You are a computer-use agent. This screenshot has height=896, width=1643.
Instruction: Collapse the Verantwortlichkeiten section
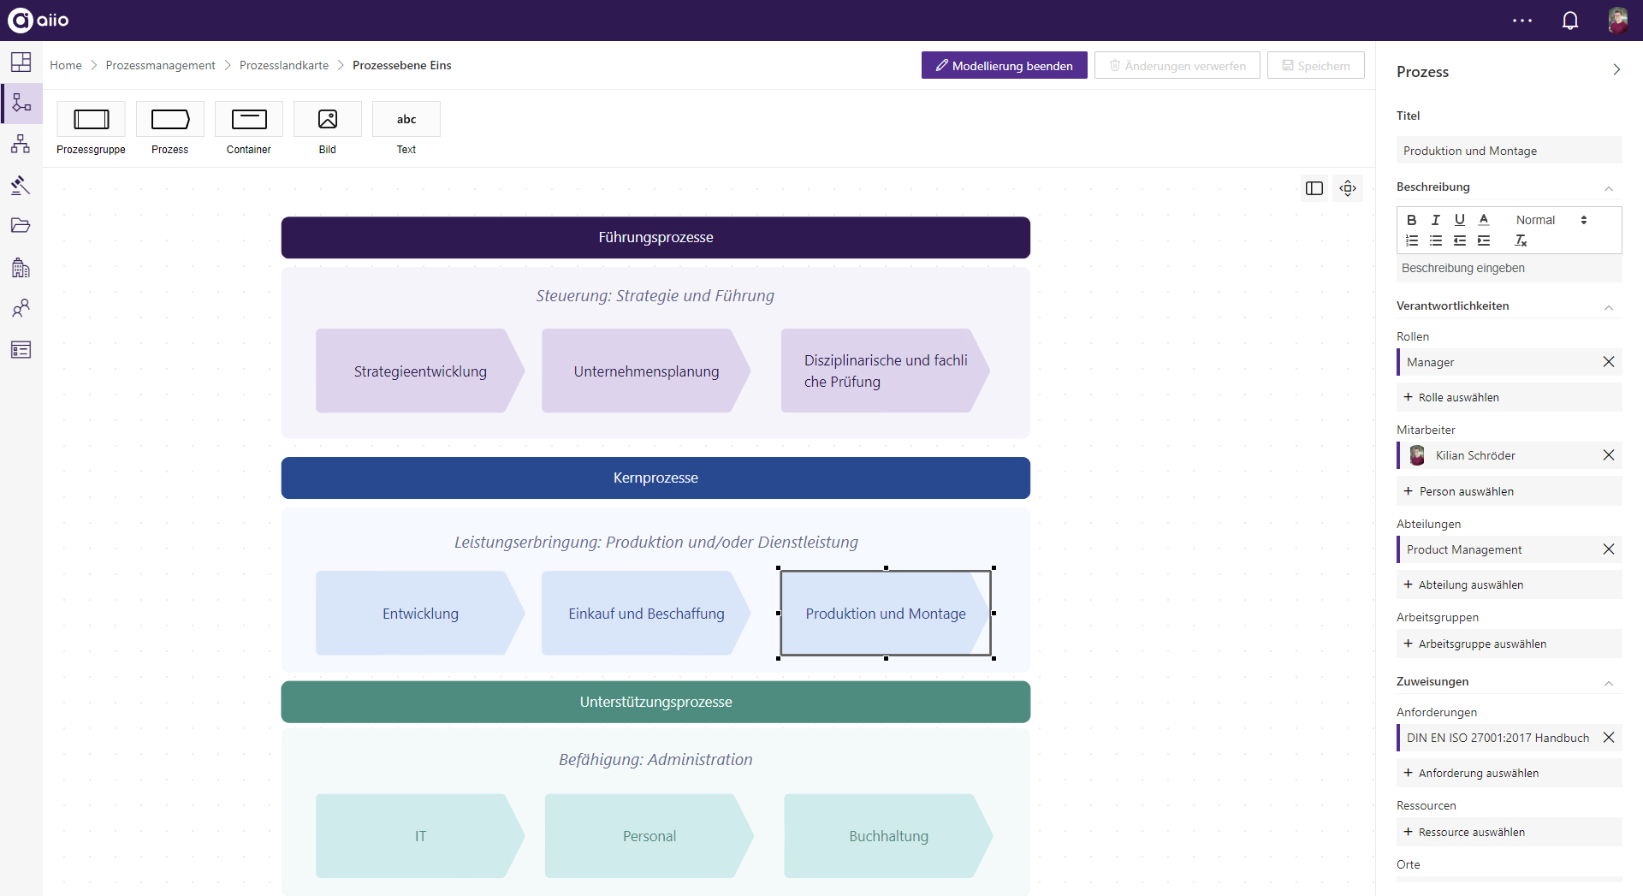(1609, 308)
